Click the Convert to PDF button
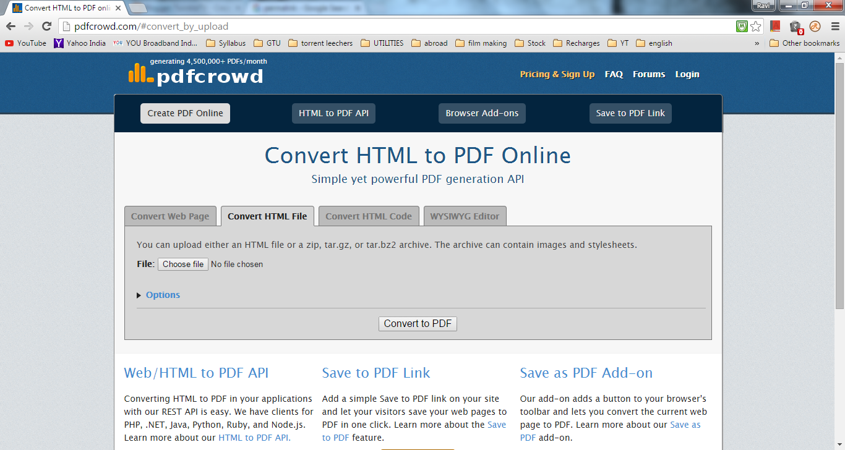The height and width of the screenshot is (450, 845). [418, 323]
